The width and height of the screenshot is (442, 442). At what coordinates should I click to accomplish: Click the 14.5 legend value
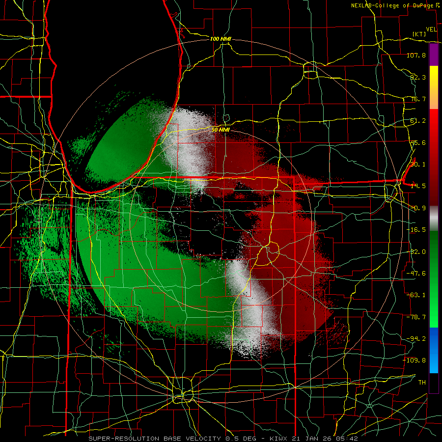click(418, 186)
